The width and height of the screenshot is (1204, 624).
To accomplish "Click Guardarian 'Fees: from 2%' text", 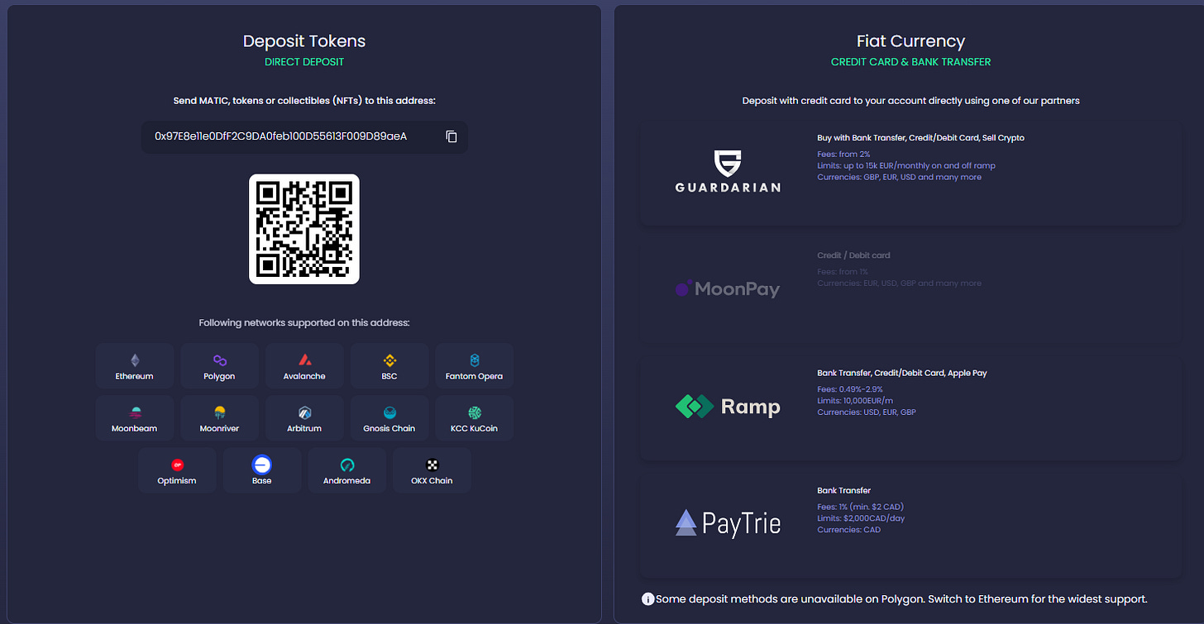I will [843, 154].
